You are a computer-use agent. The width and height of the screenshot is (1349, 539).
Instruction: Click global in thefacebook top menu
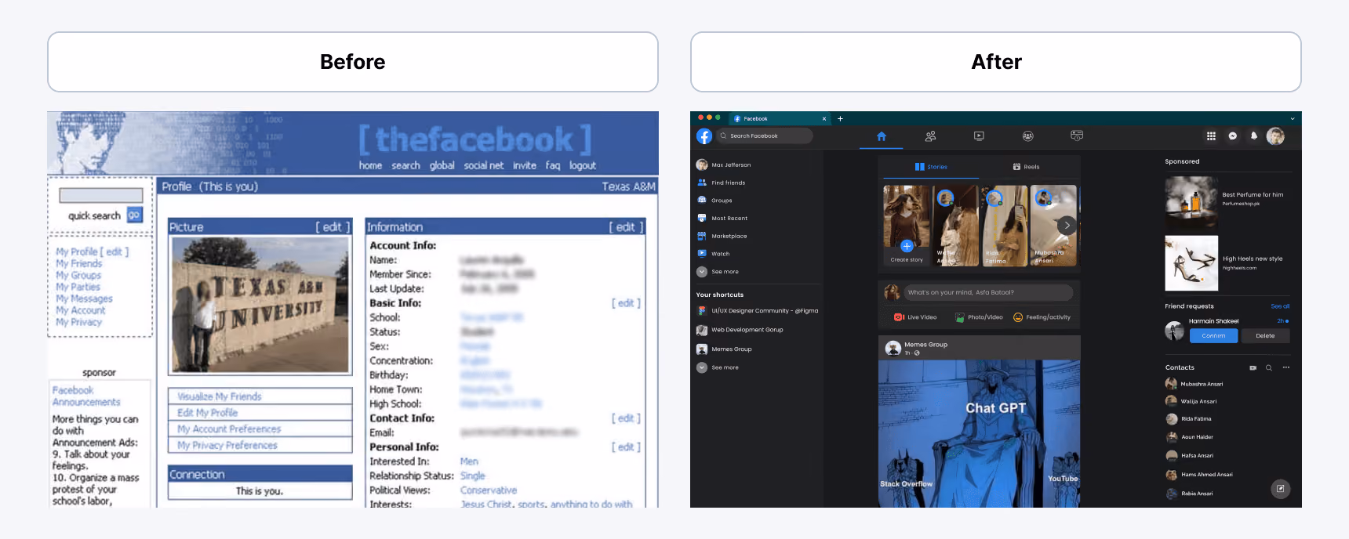tap(442, 165)
